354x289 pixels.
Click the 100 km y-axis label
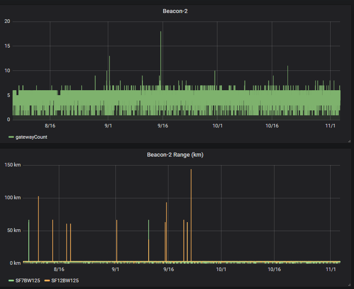tap(13, 197)
